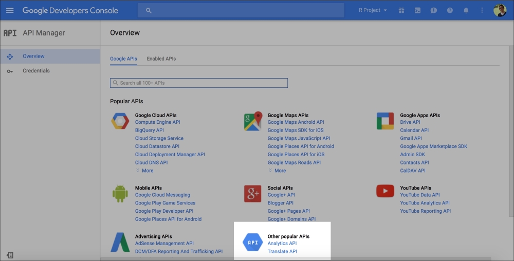Viewport: 514px width, 261px height.
Task: Switch to the Google APIs tab
Action: click(x=123, y=59)
